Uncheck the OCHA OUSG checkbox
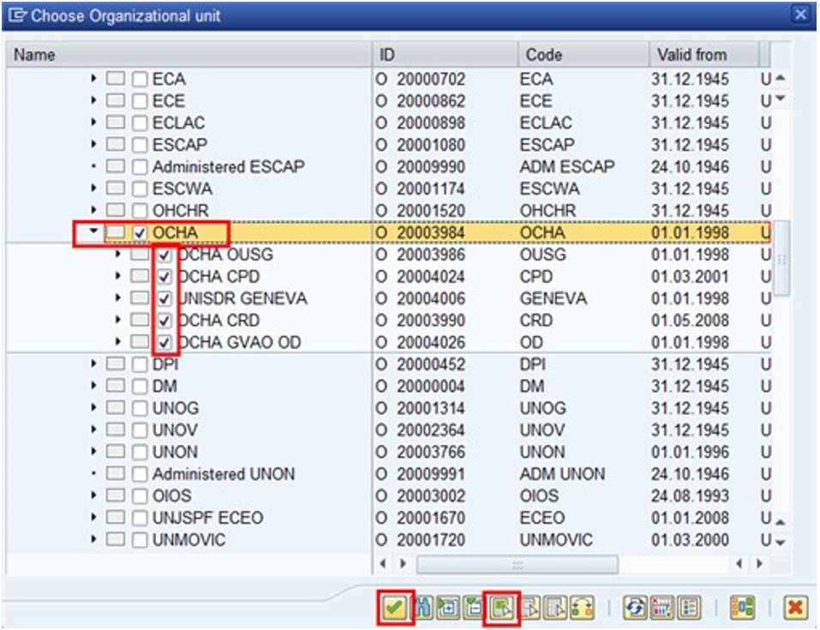Screen dimensions: 820x630 coord(165,255)
